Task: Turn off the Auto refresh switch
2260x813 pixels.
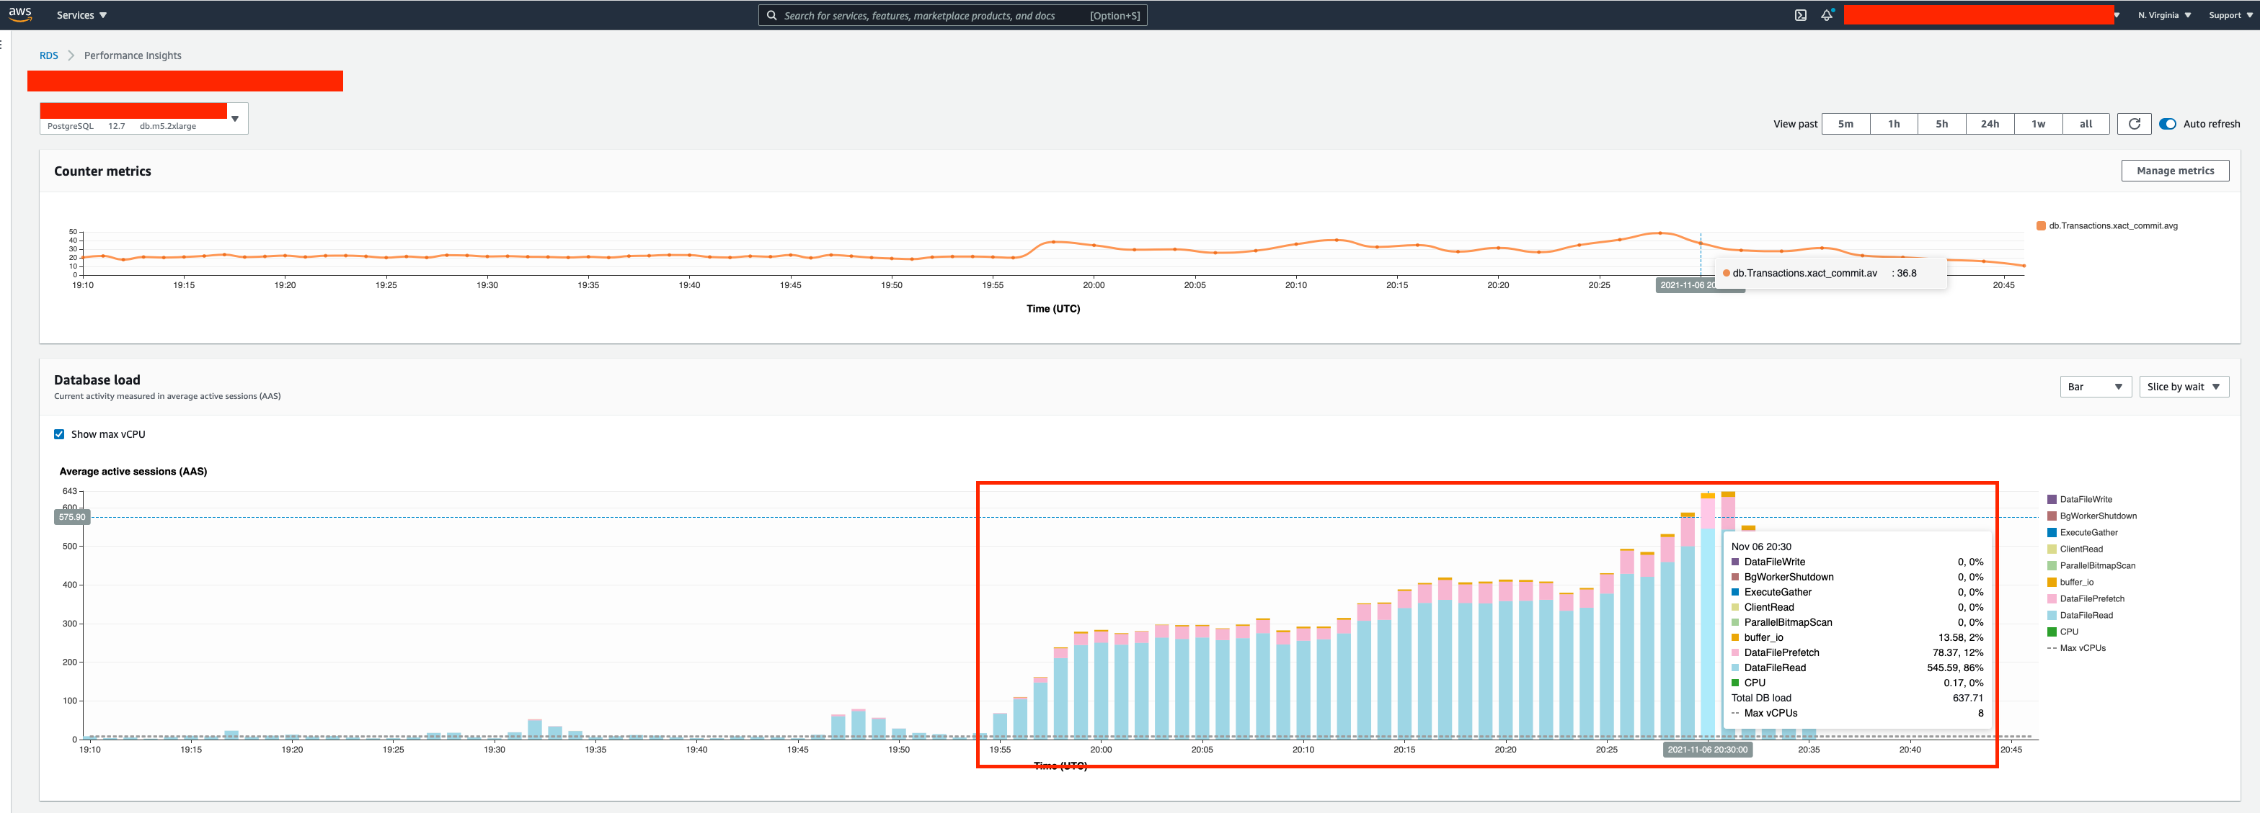Action: point(2167,124)
